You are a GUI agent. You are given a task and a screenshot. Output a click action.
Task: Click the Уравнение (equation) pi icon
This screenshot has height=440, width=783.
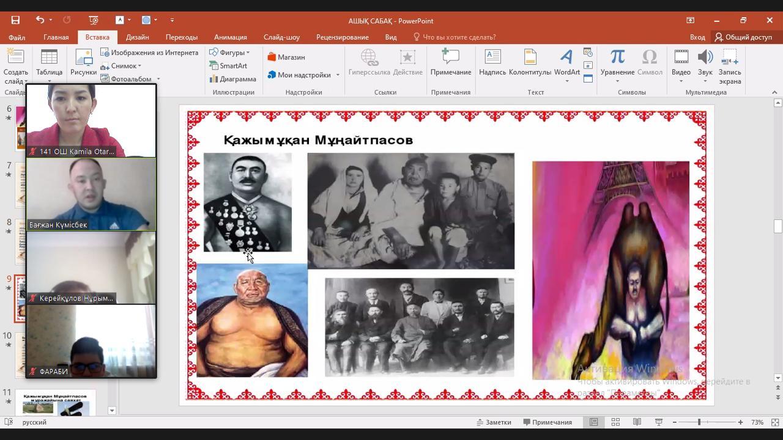pyautogui.click(x=617, y=57)
